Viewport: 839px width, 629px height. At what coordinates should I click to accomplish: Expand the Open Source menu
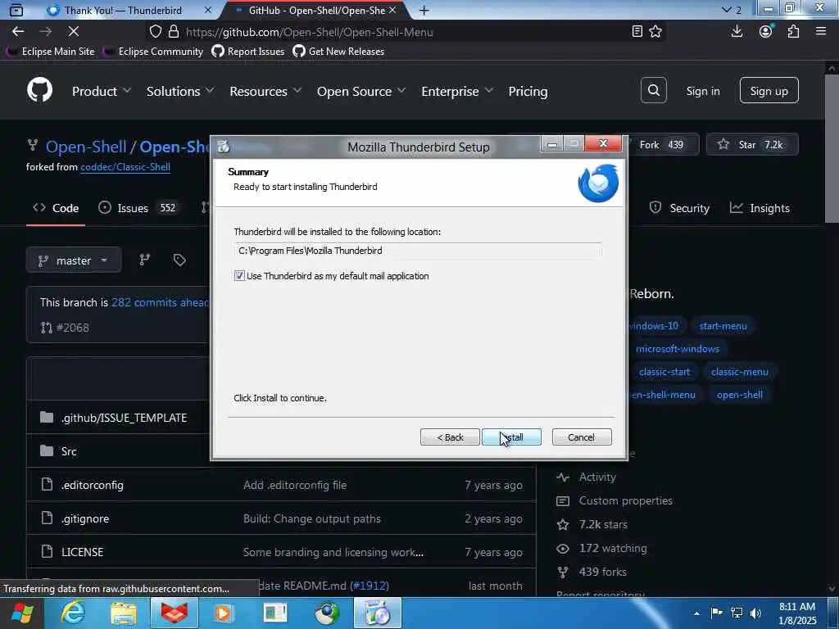point(361,92)
